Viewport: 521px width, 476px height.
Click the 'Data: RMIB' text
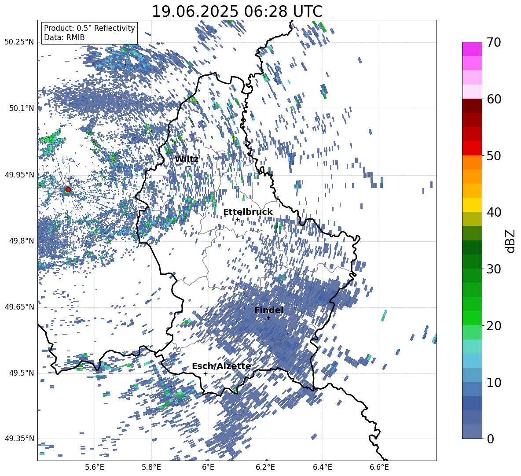pos(64,37)
